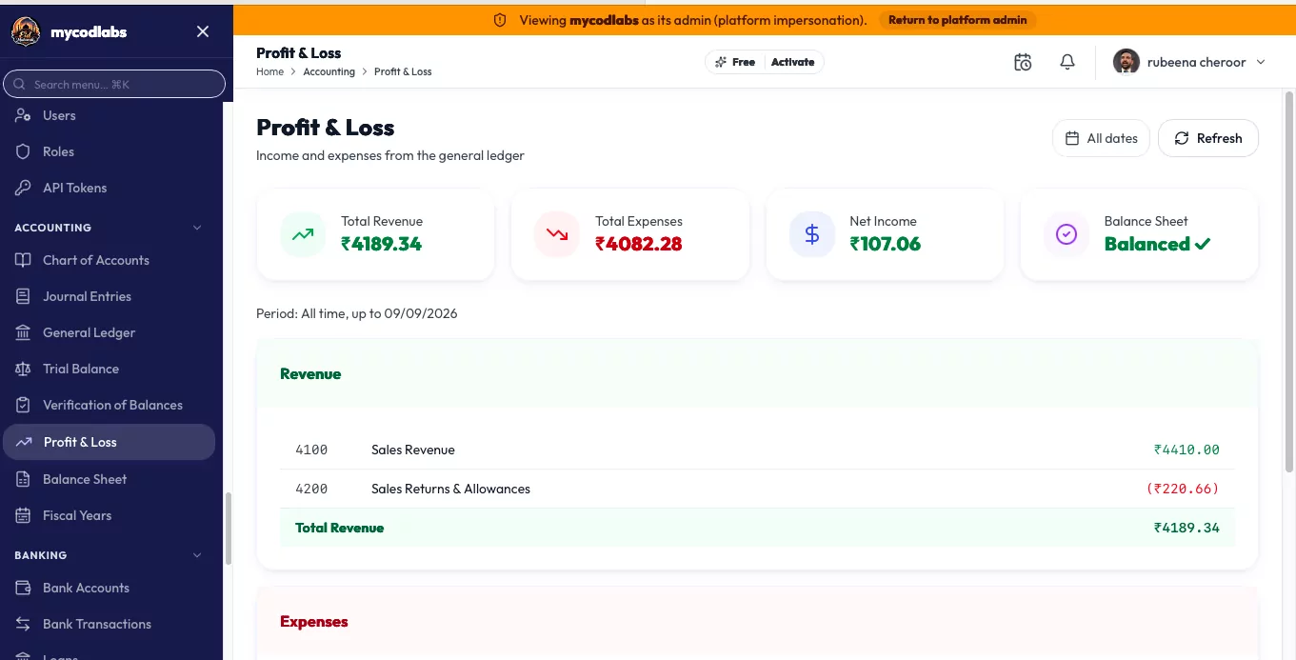This screenshot has height=660, width=1296.
Task: Click the Activate button
Action: (792, 62)
